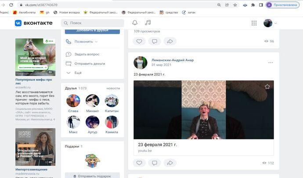Open the music note icon
303x178 pixels.
coord(148,23)
